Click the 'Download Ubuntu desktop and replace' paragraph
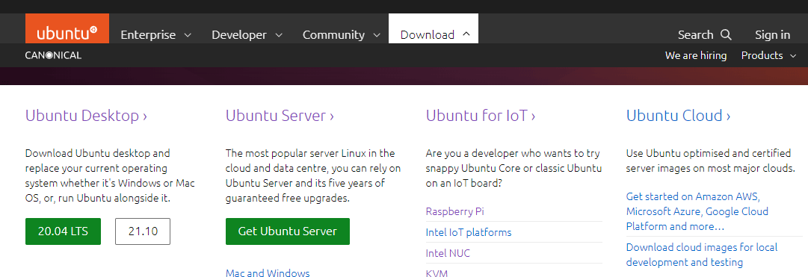Screen dimensions: 808x277 [x=111, y=175]
